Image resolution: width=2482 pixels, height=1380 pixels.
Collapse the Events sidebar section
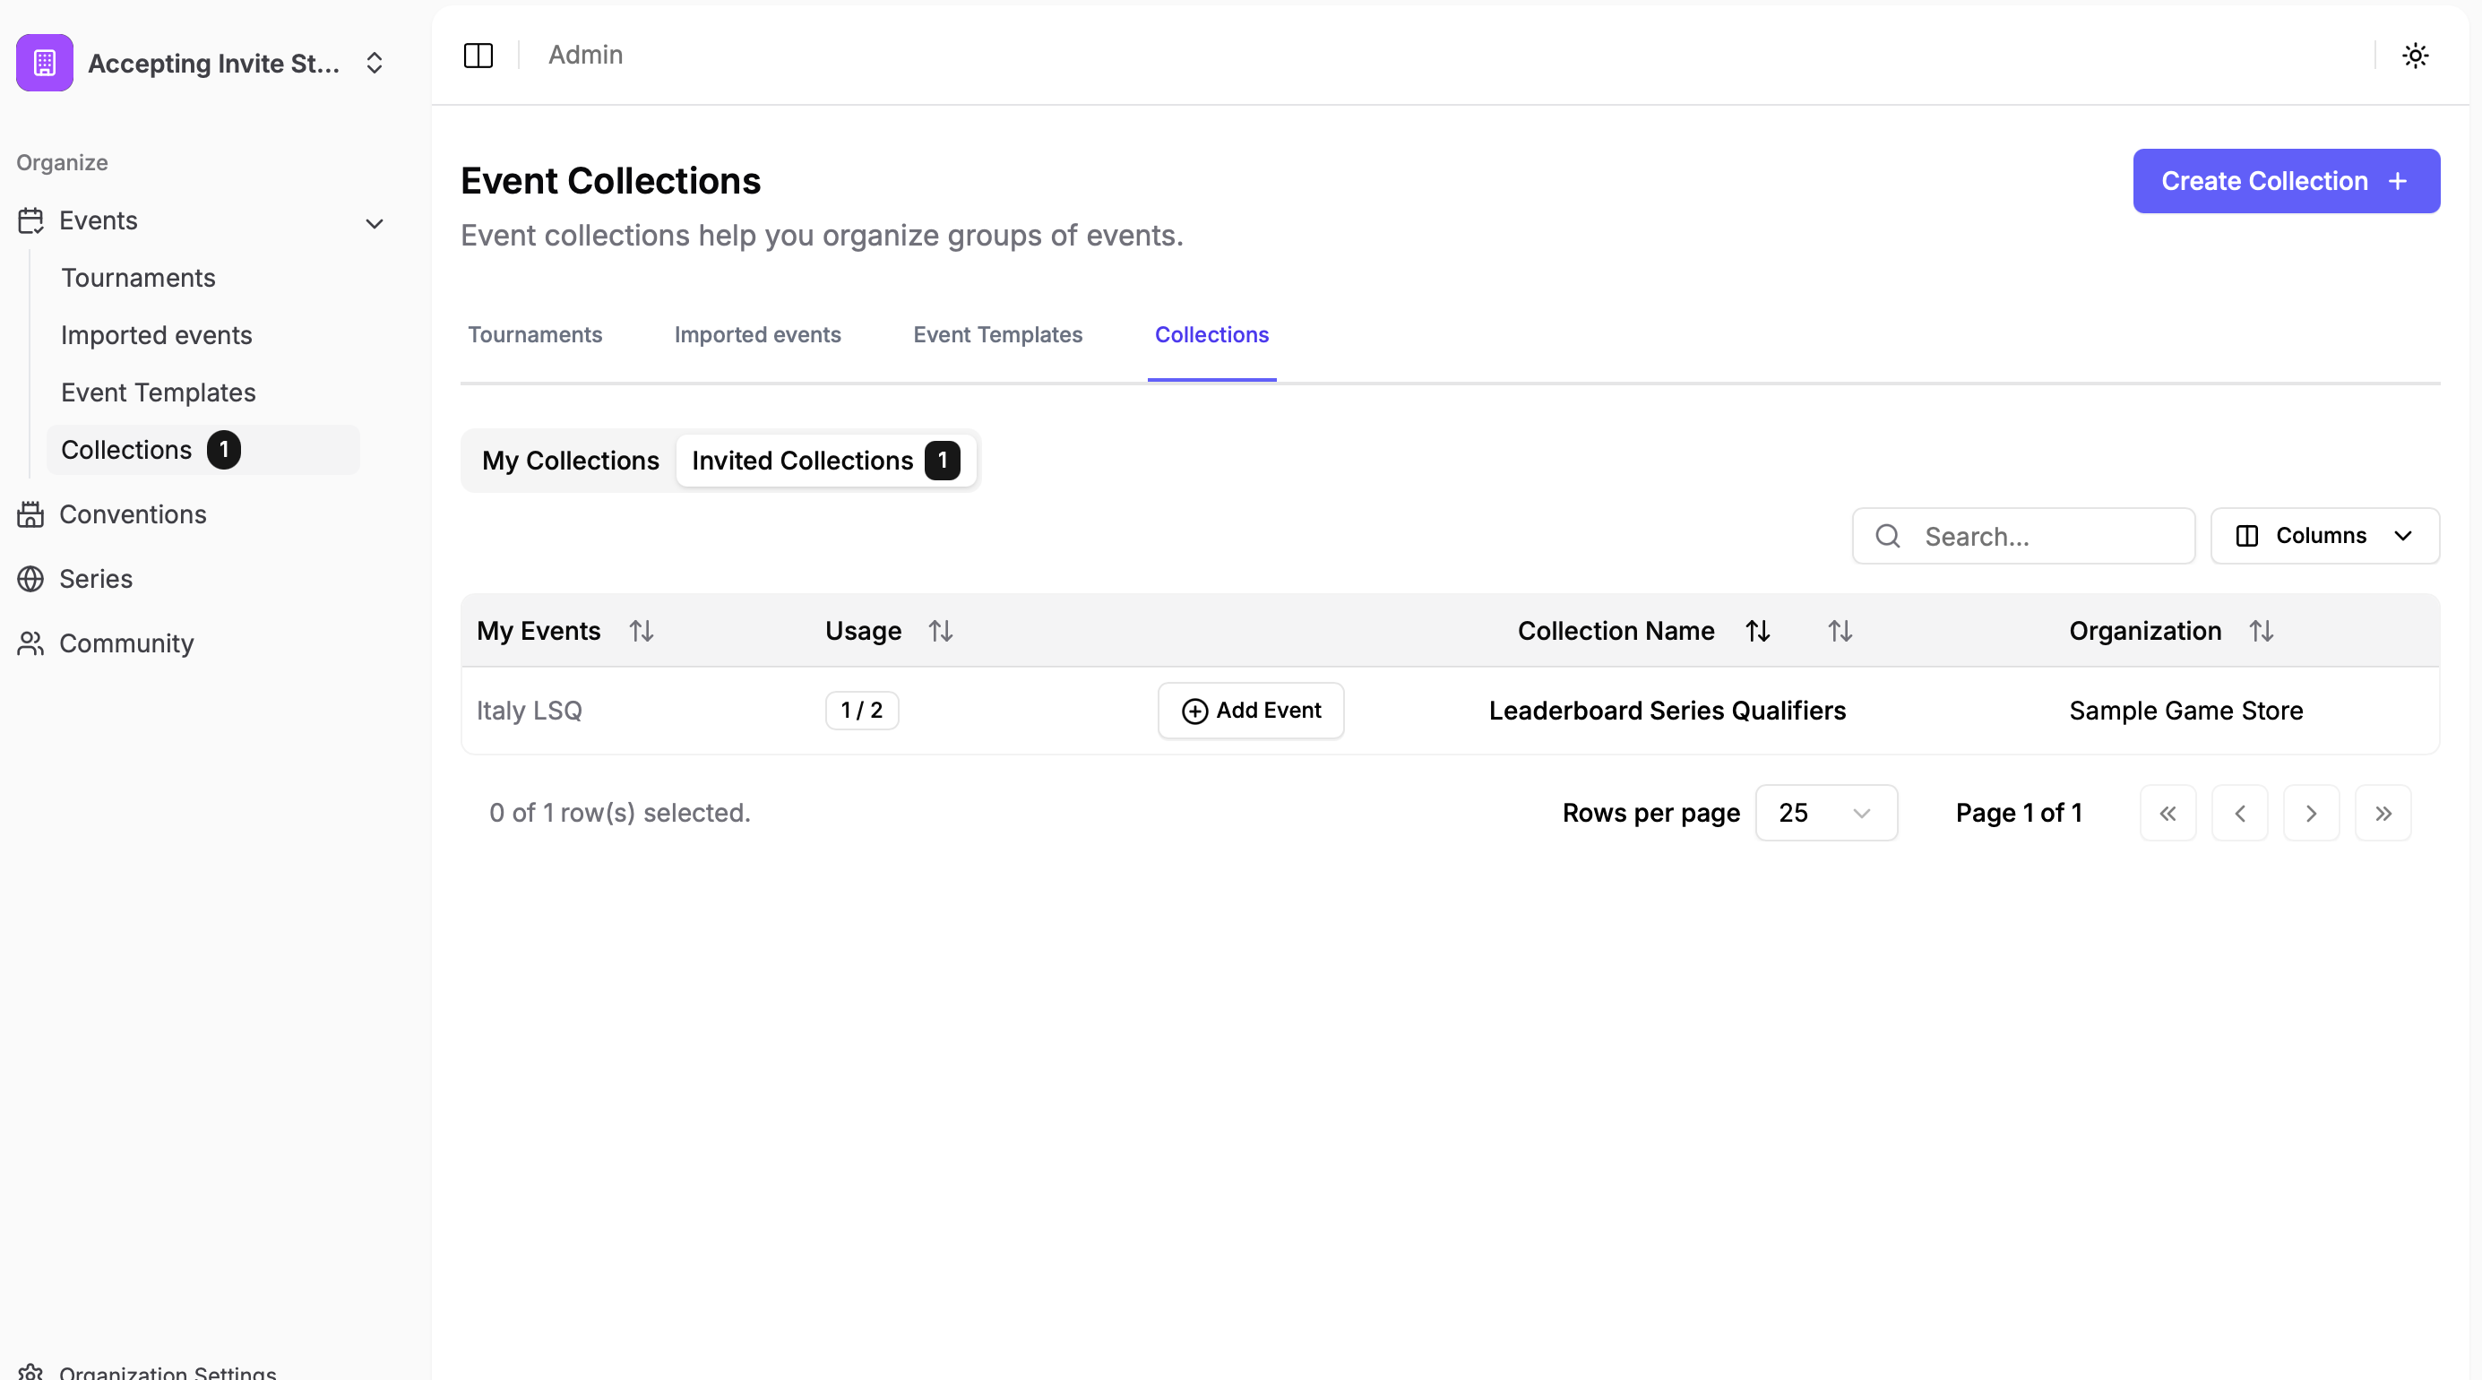(x=374, y=222)
